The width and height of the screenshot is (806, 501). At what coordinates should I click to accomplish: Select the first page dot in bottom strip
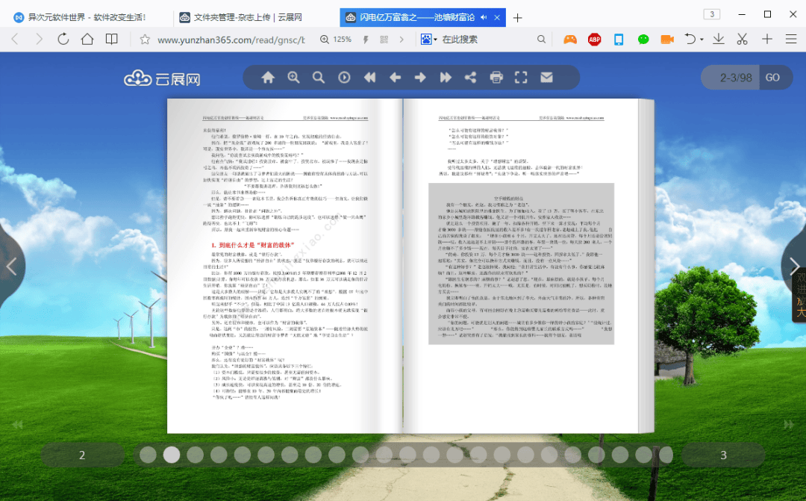[148, 455]
